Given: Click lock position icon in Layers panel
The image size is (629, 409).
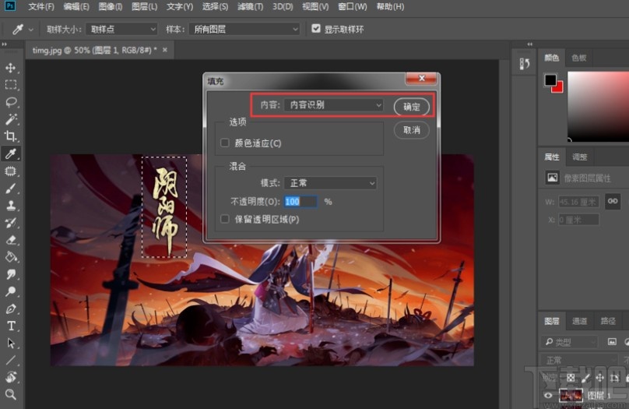Looking at the screenshot, I should tap(599, 378).
